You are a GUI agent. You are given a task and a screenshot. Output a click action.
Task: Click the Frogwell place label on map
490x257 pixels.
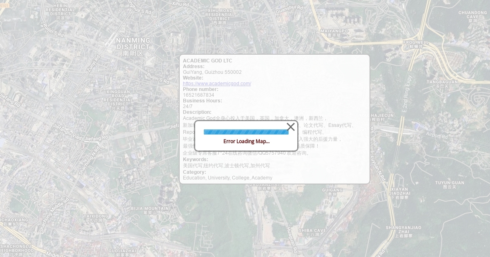[416, 43]
